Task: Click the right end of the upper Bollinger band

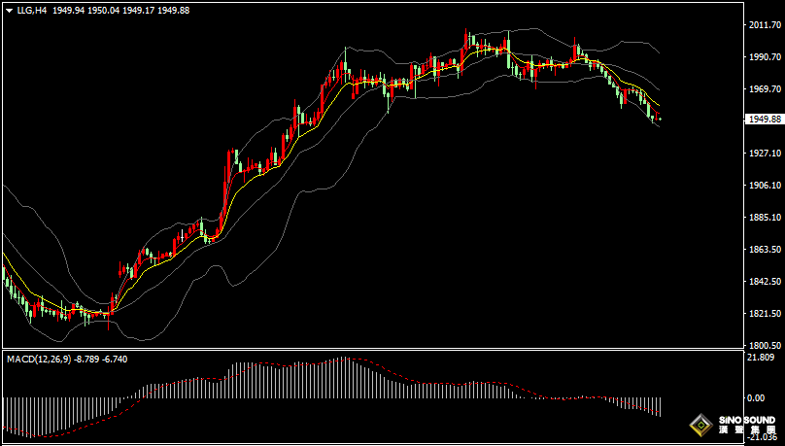Action: coord(659,51)
